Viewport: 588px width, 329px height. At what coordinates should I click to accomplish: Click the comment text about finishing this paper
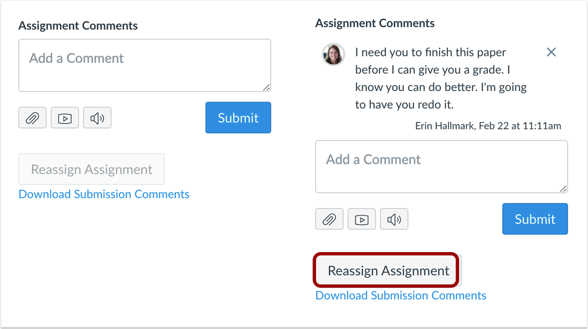(x=440, y=78)
